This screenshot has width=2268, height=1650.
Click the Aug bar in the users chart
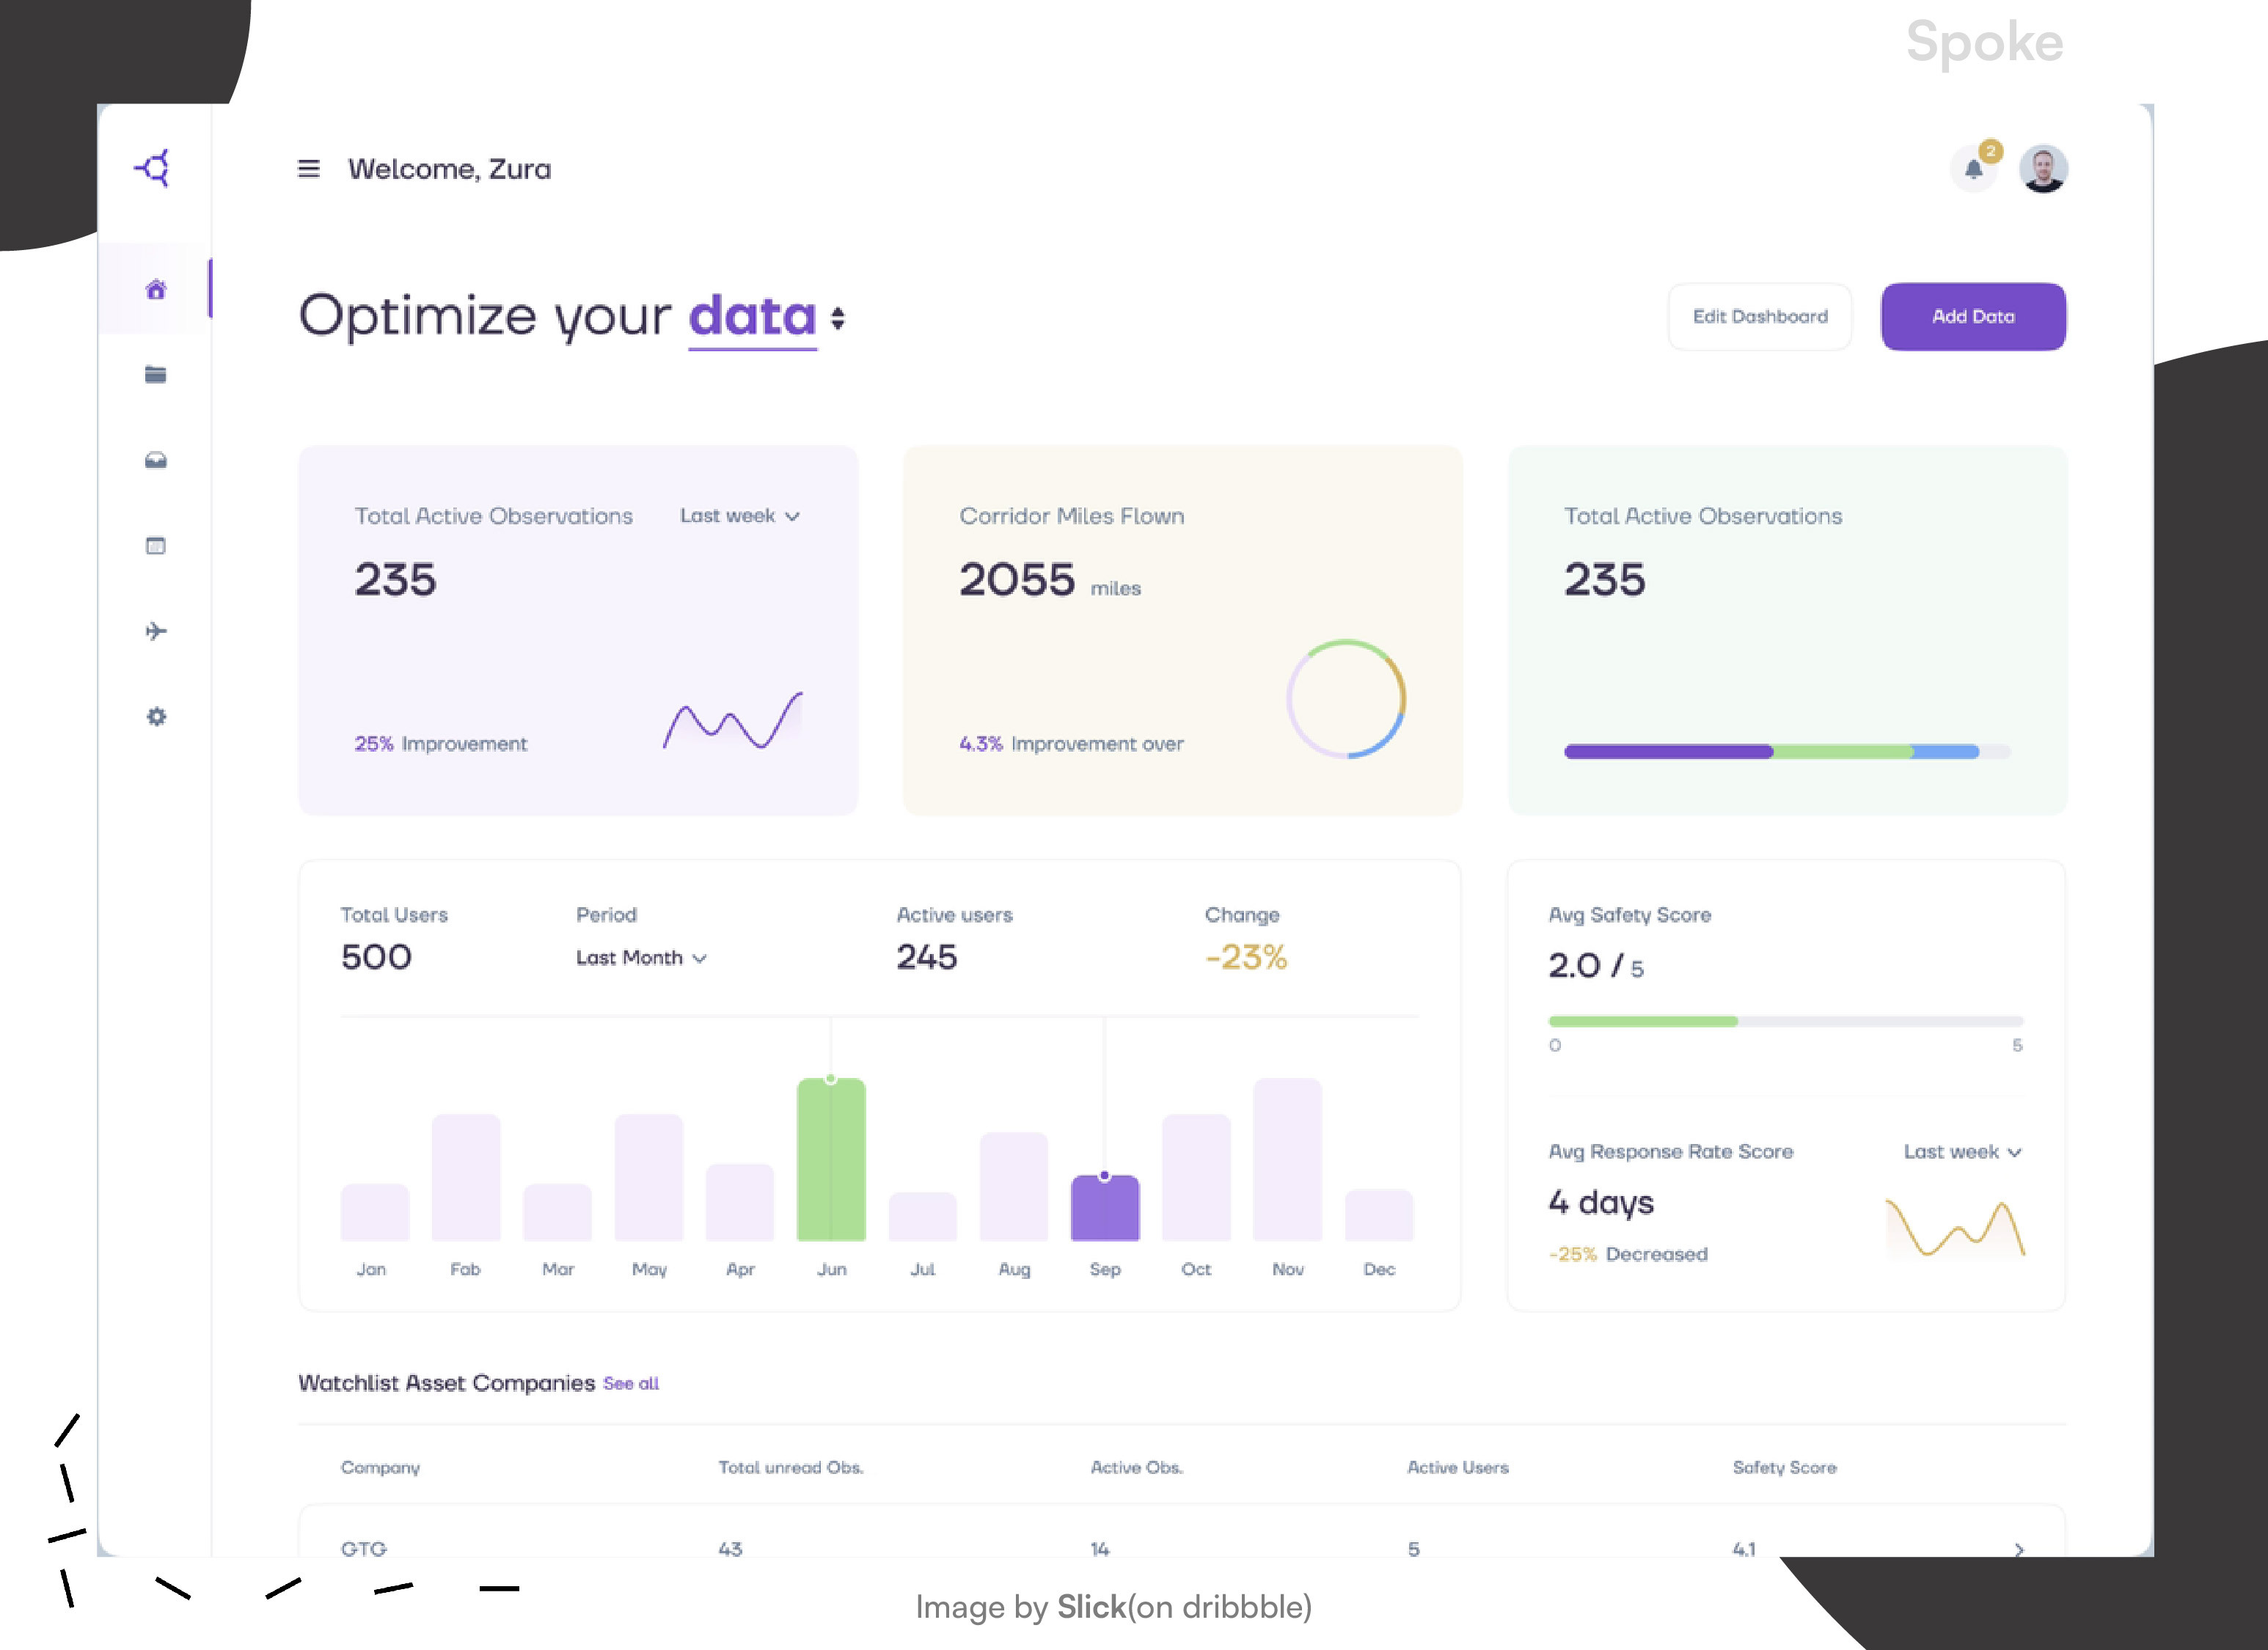point(1014,1187)
